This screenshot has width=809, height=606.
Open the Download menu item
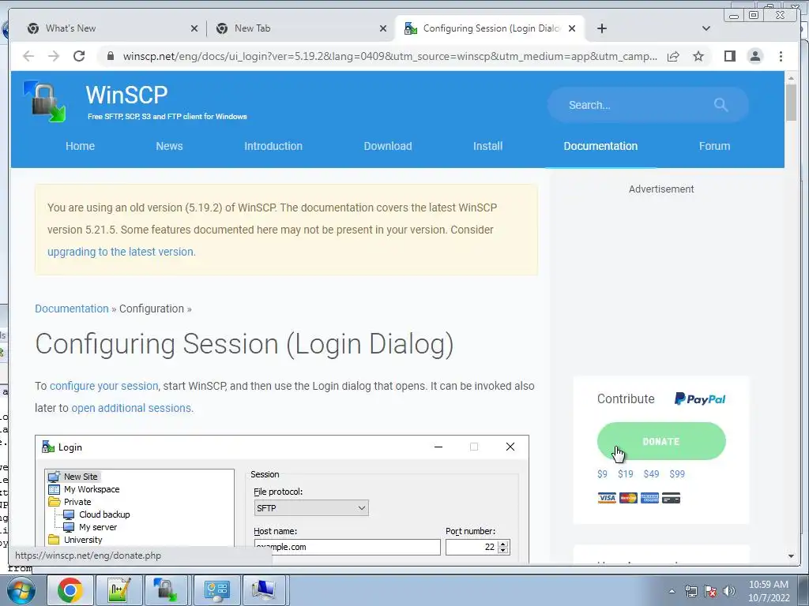click(388, 146)
